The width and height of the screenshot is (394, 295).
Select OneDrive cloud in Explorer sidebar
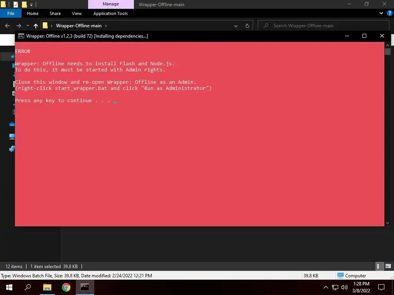click(12, 124)
